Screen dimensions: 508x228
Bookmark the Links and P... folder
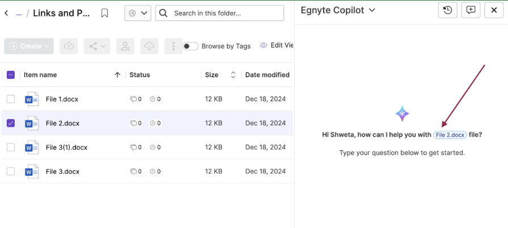[x=104, y=13]
